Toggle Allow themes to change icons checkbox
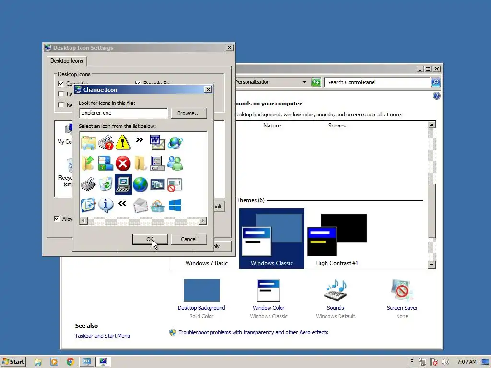The width and height of the screenshot is (491, 368). 57,218
